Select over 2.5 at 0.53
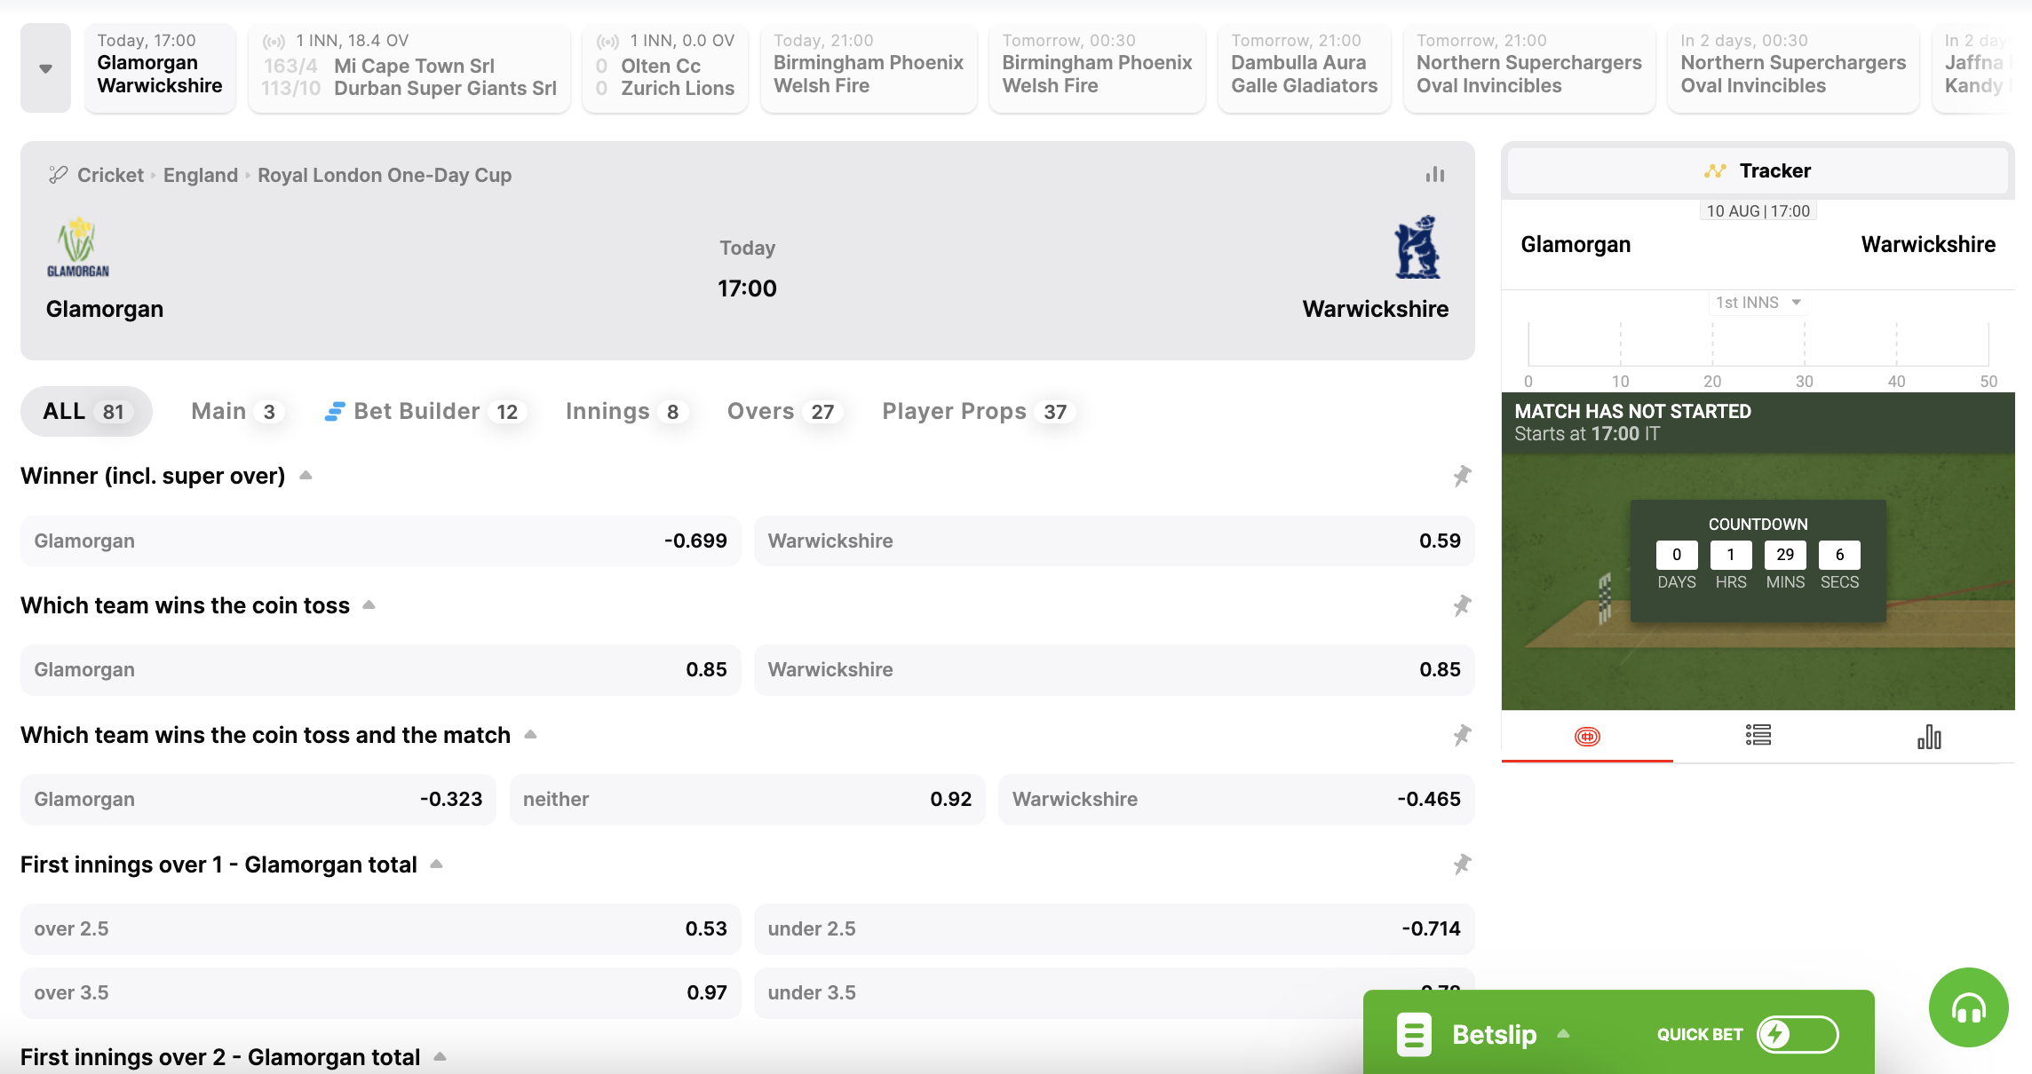 (x=380, y=929)
